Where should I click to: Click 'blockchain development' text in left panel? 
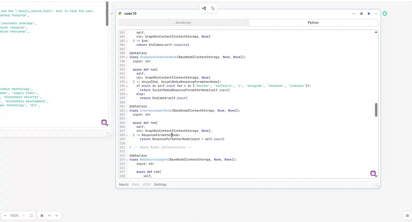coord(26,101)
